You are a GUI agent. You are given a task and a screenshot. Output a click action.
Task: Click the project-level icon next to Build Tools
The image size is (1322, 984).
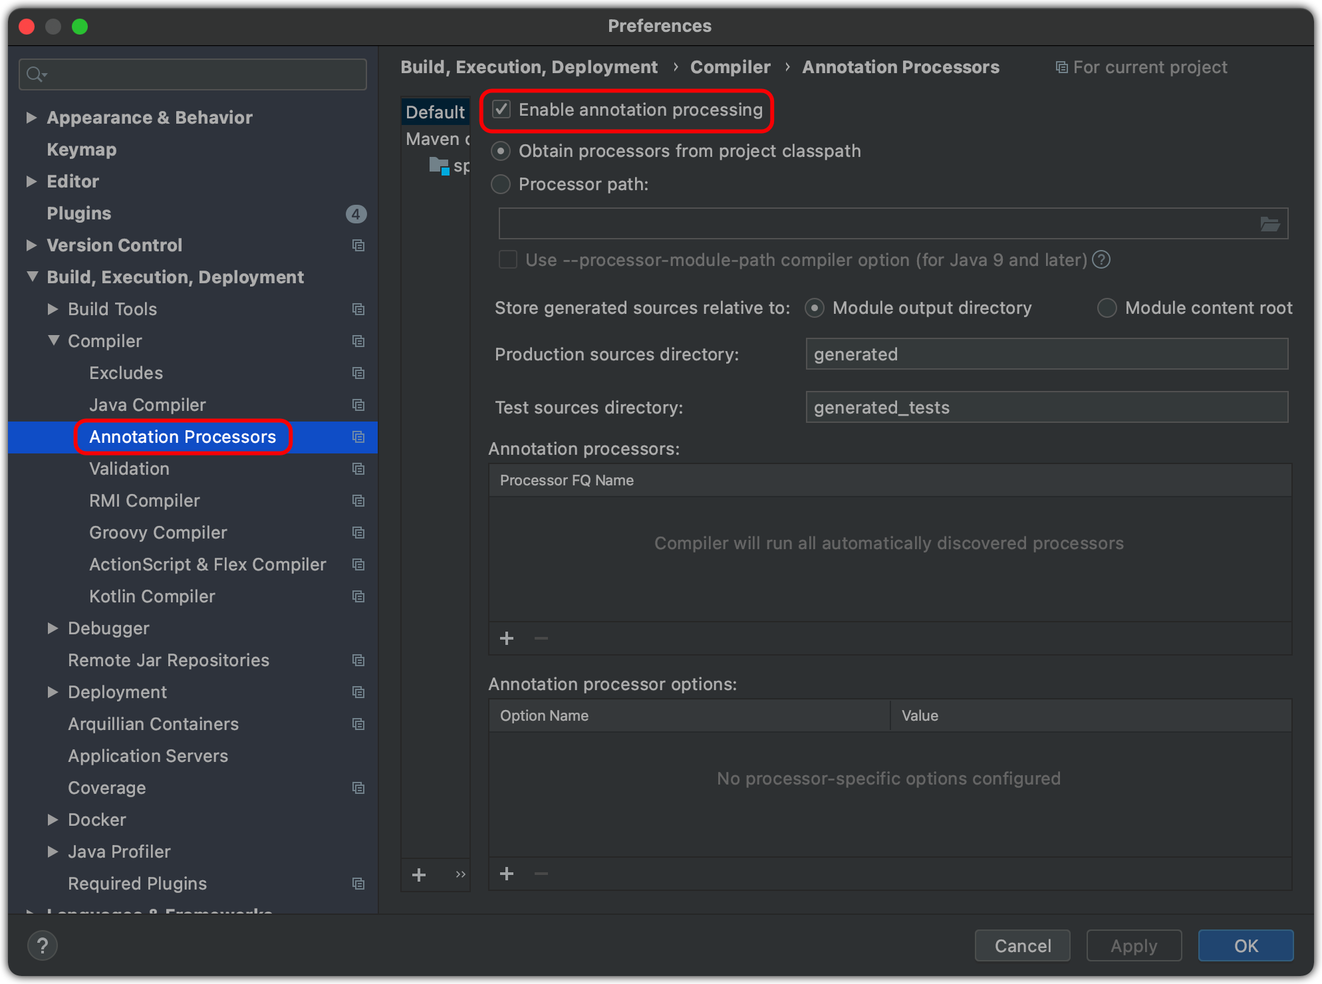click(358, 309)
